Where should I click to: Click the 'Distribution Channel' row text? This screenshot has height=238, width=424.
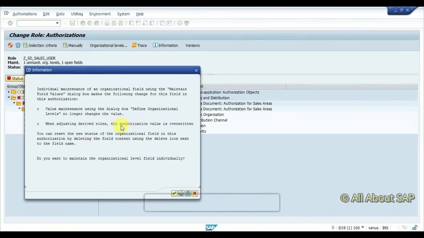pos(214,120)
